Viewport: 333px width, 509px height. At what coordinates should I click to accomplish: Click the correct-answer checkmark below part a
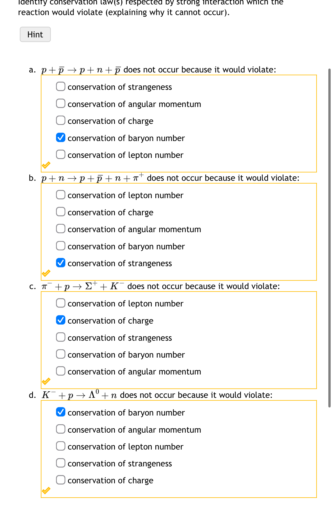(x=47, y=165)
